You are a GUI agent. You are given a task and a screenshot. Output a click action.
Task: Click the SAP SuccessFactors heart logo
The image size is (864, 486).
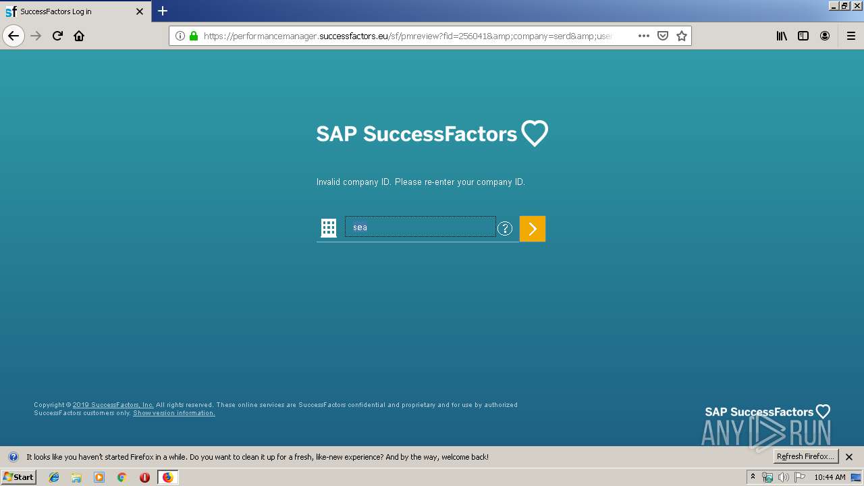tap(432, 134)
